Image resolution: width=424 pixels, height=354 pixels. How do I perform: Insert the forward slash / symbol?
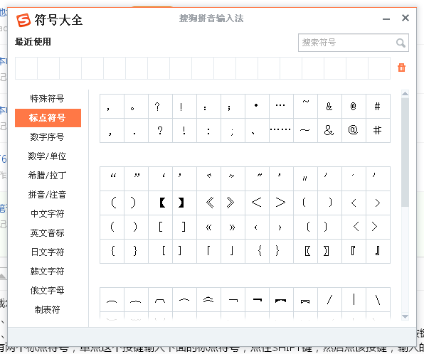click(329, 300)
